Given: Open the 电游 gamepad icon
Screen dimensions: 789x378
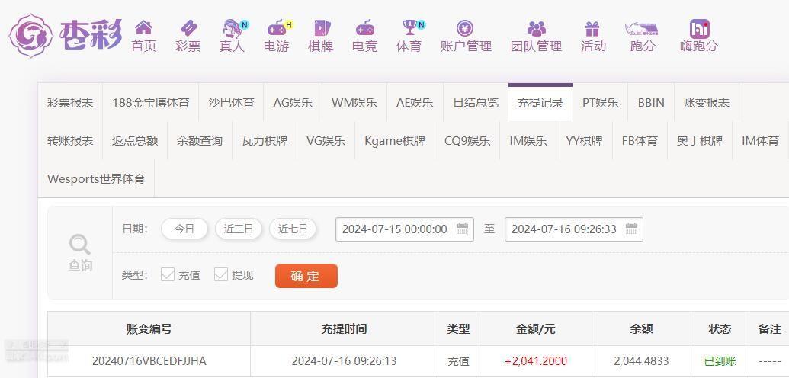Looking at the screenshot, I should pyautogui.click(x=276, y=27).
